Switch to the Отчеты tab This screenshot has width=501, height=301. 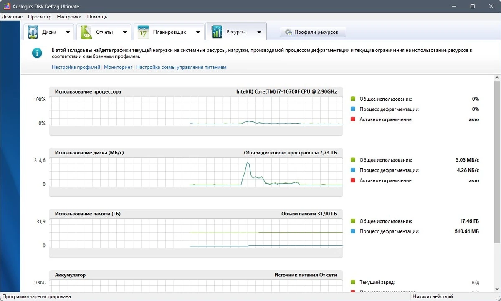[104, 32]
